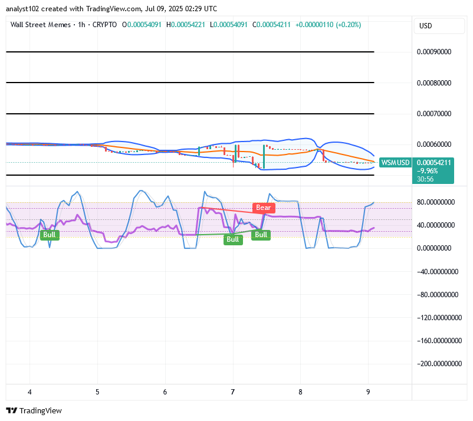Image resolution: width=473 pixels, height=421 pixels.
Task: Click the red Bear divergence label
Action: click(x=264, y=208)
